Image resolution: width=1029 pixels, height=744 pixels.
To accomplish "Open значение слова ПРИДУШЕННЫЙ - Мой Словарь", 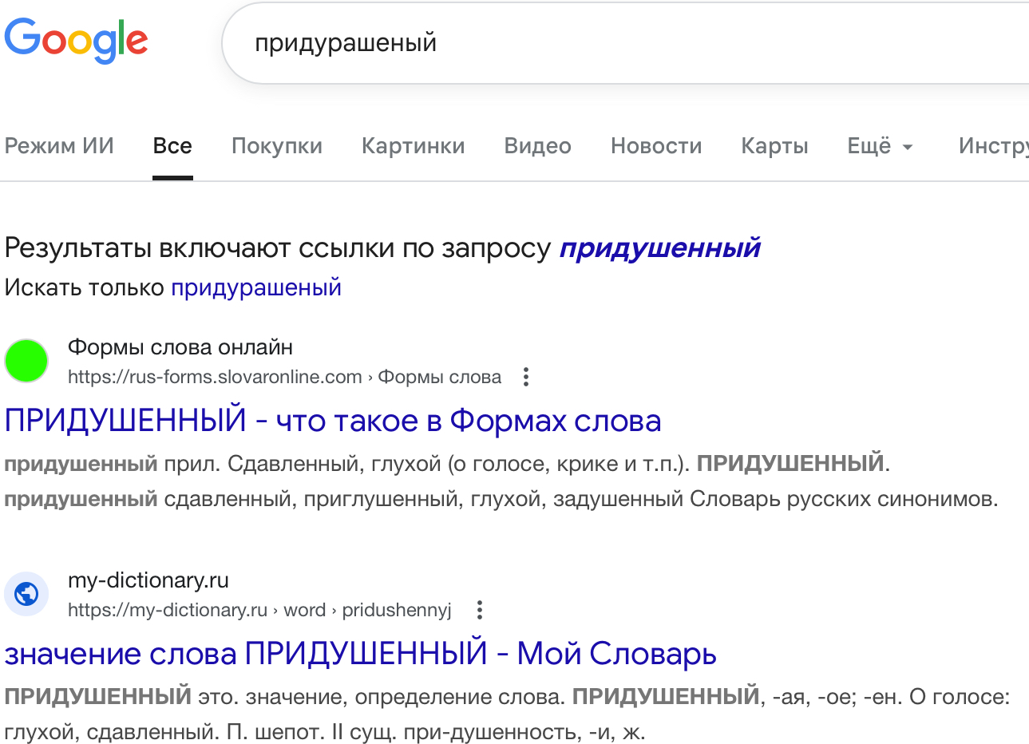I will [360, 654].
